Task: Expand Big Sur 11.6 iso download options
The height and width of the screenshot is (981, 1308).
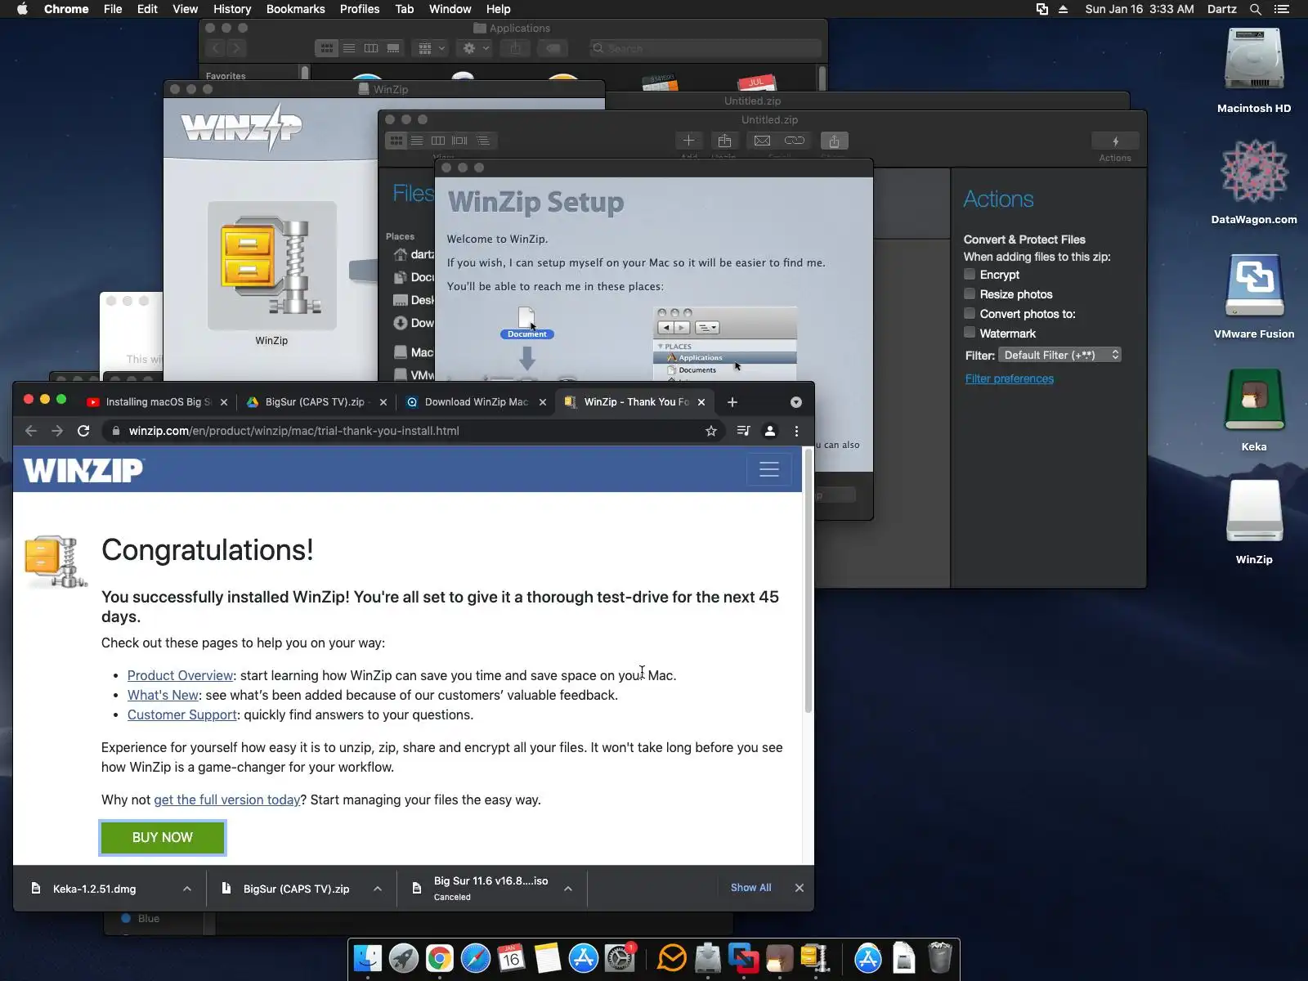Action: pos(568,889)
